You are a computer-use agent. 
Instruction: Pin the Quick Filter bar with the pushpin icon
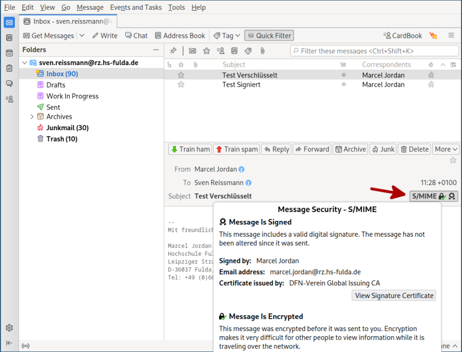[173, 50]
